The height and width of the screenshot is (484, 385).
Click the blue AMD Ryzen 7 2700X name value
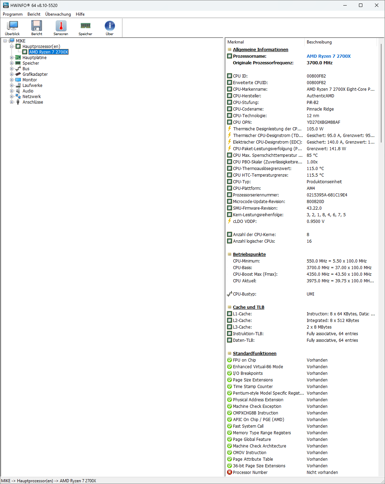click(x=329, y=56)
